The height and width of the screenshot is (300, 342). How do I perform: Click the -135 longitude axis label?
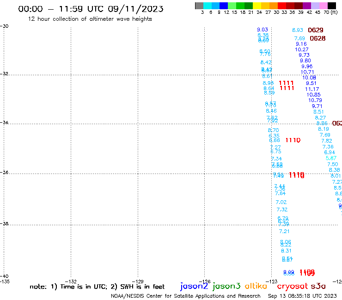coord(5,282)
